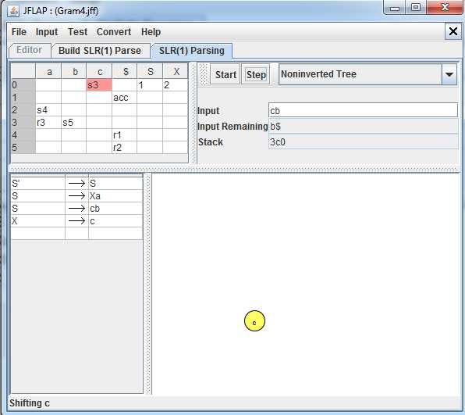
Task: Click goto value 1 in S column
Action: pos(150,85)
